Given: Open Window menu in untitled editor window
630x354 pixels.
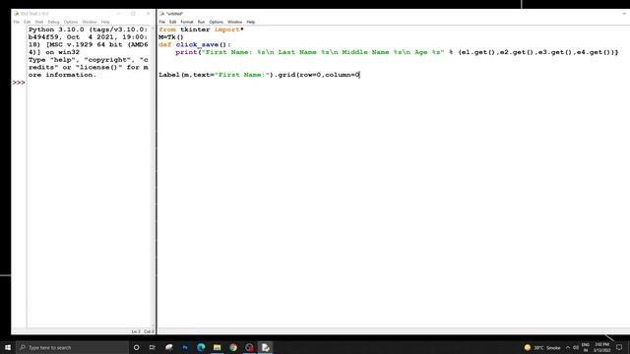Looking at the screenshot, I should click(x=234, y=22).
